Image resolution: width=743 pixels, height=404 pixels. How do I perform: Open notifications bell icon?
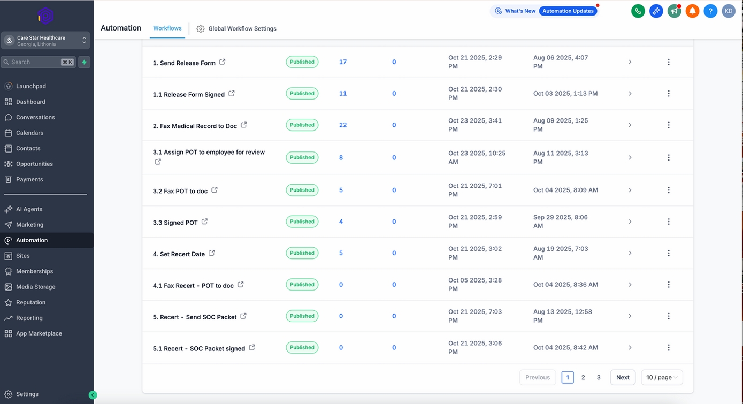click(692, 11)
